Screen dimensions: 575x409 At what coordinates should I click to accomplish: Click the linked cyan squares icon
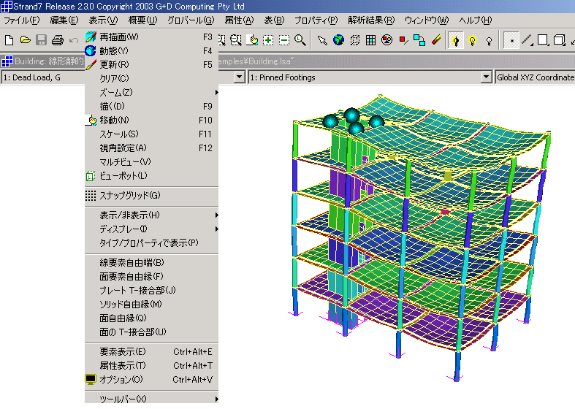(419, 40)
